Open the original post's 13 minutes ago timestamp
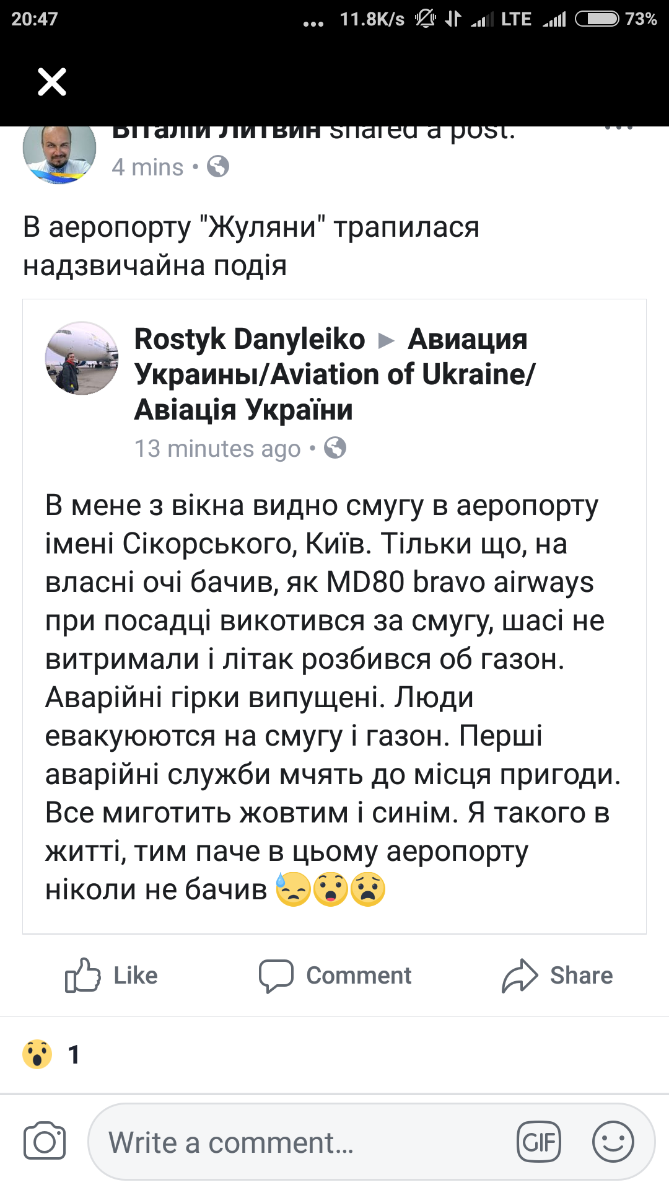The height and width of the screenshot is (1190, 669). click(x=217, y=448)
